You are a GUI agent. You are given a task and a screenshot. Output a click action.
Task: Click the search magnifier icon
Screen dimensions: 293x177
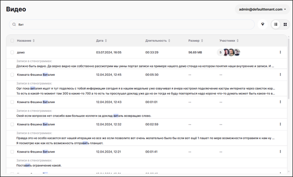pyautogui.click(x=14, y=24)
